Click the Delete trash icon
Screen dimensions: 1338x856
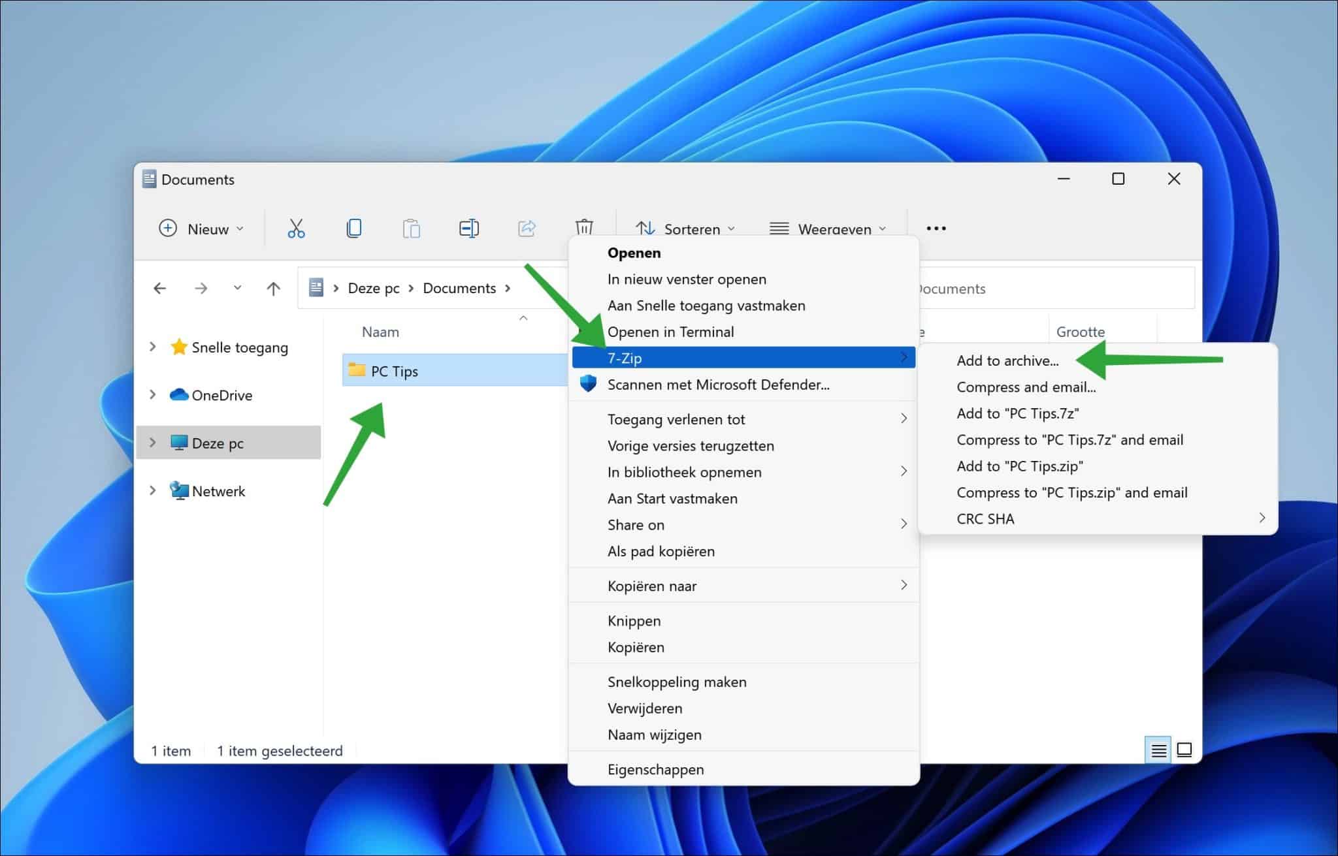pyautogui.click(x=583, y=228)
